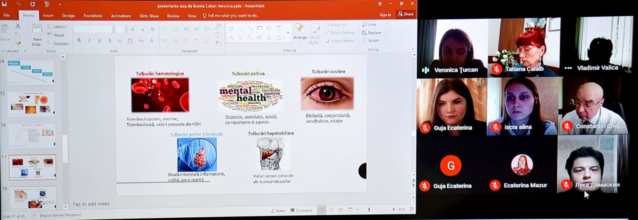Open the Insert ribbon tab
The height and width of the screenshot is (220, 638).
click(48, 16)
